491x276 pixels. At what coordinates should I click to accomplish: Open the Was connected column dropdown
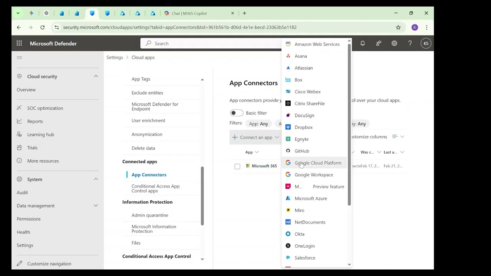(379, 152)
